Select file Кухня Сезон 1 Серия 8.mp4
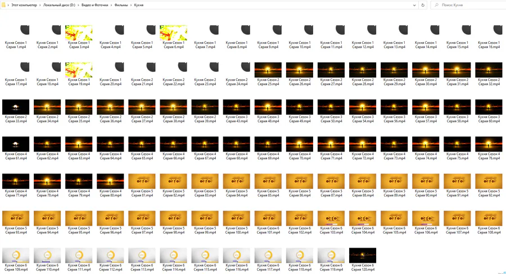 pyautogui.click(x=237, y=36)
